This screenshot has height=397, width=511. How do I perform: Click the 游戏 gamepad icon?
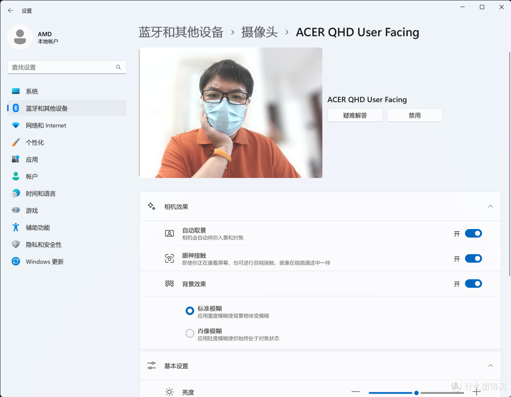(16, 210)
